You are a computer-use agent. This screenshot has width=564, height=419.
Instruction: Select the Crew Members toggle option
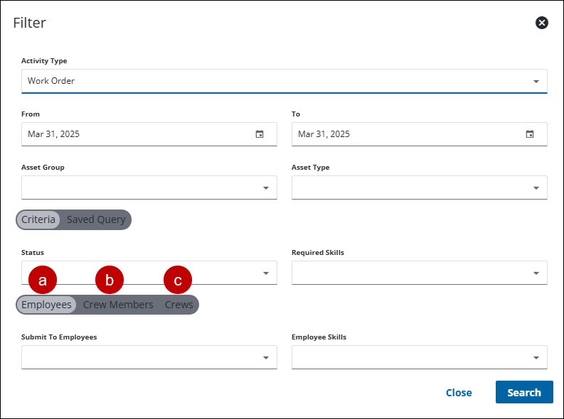[x=118, y=305]
